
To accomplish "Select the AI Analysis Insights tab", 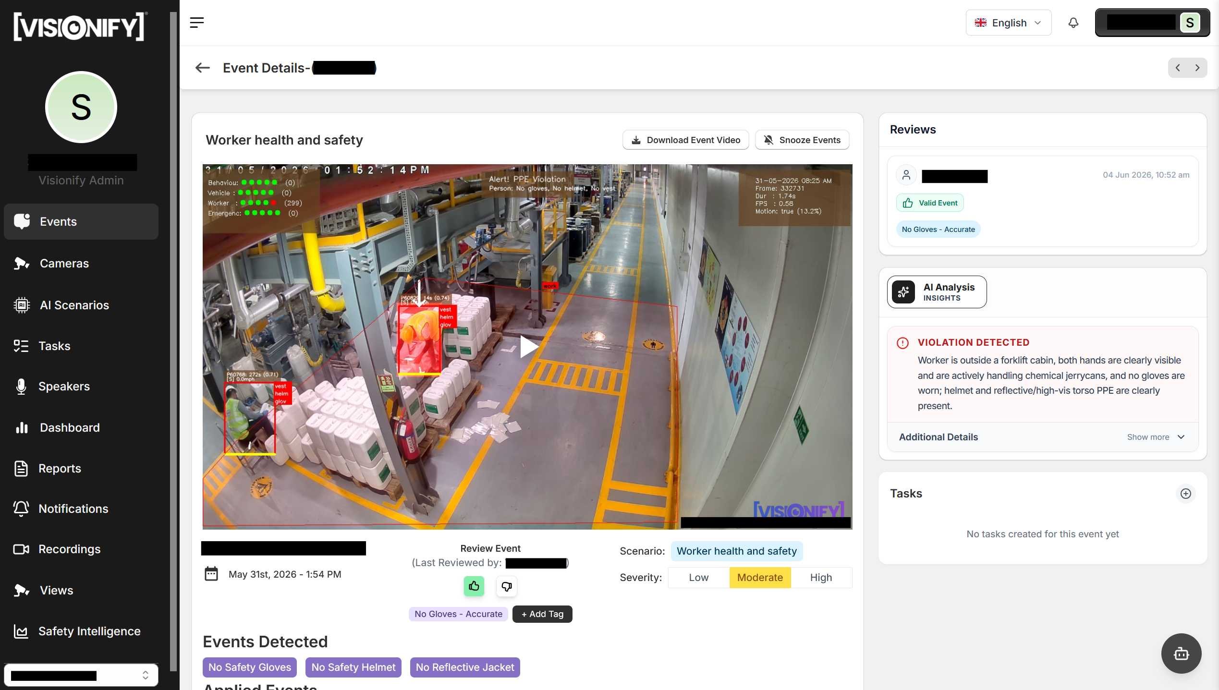I will coord(937,292).
